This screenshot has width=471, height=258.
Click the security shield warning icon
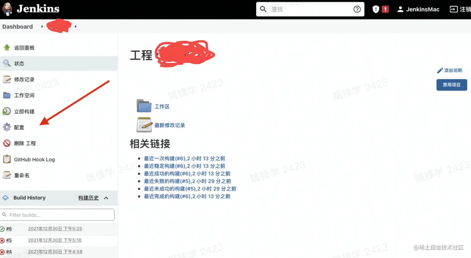376,9
